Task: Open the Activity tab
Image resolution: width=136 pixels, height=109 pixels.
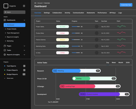Action: point(67,13)
